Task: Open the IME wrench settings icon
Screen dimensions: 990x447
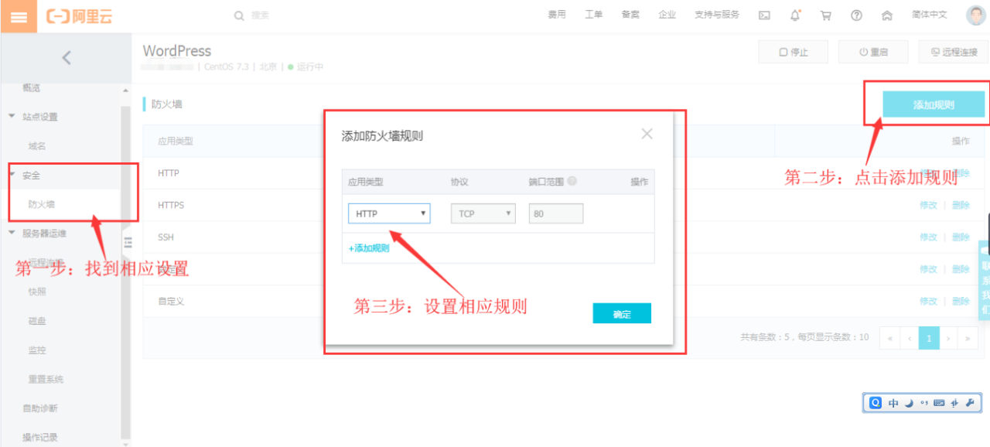Action: 970,403
